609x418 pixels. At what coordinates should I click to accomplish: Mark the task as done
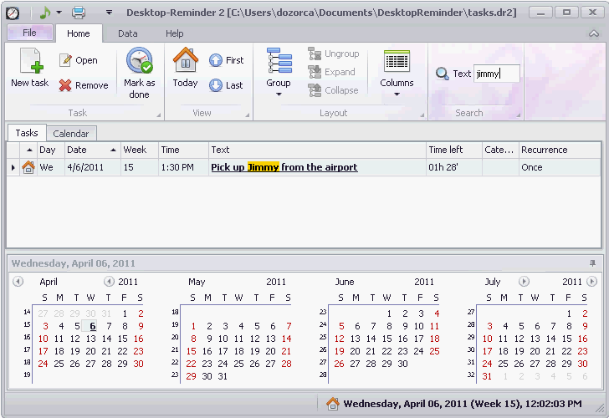coord(139,64)
